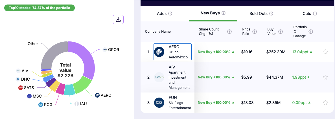The width and height of the screenshot is (335, 119).
Task: Click the GPOR label text
Action: [114, 50]
